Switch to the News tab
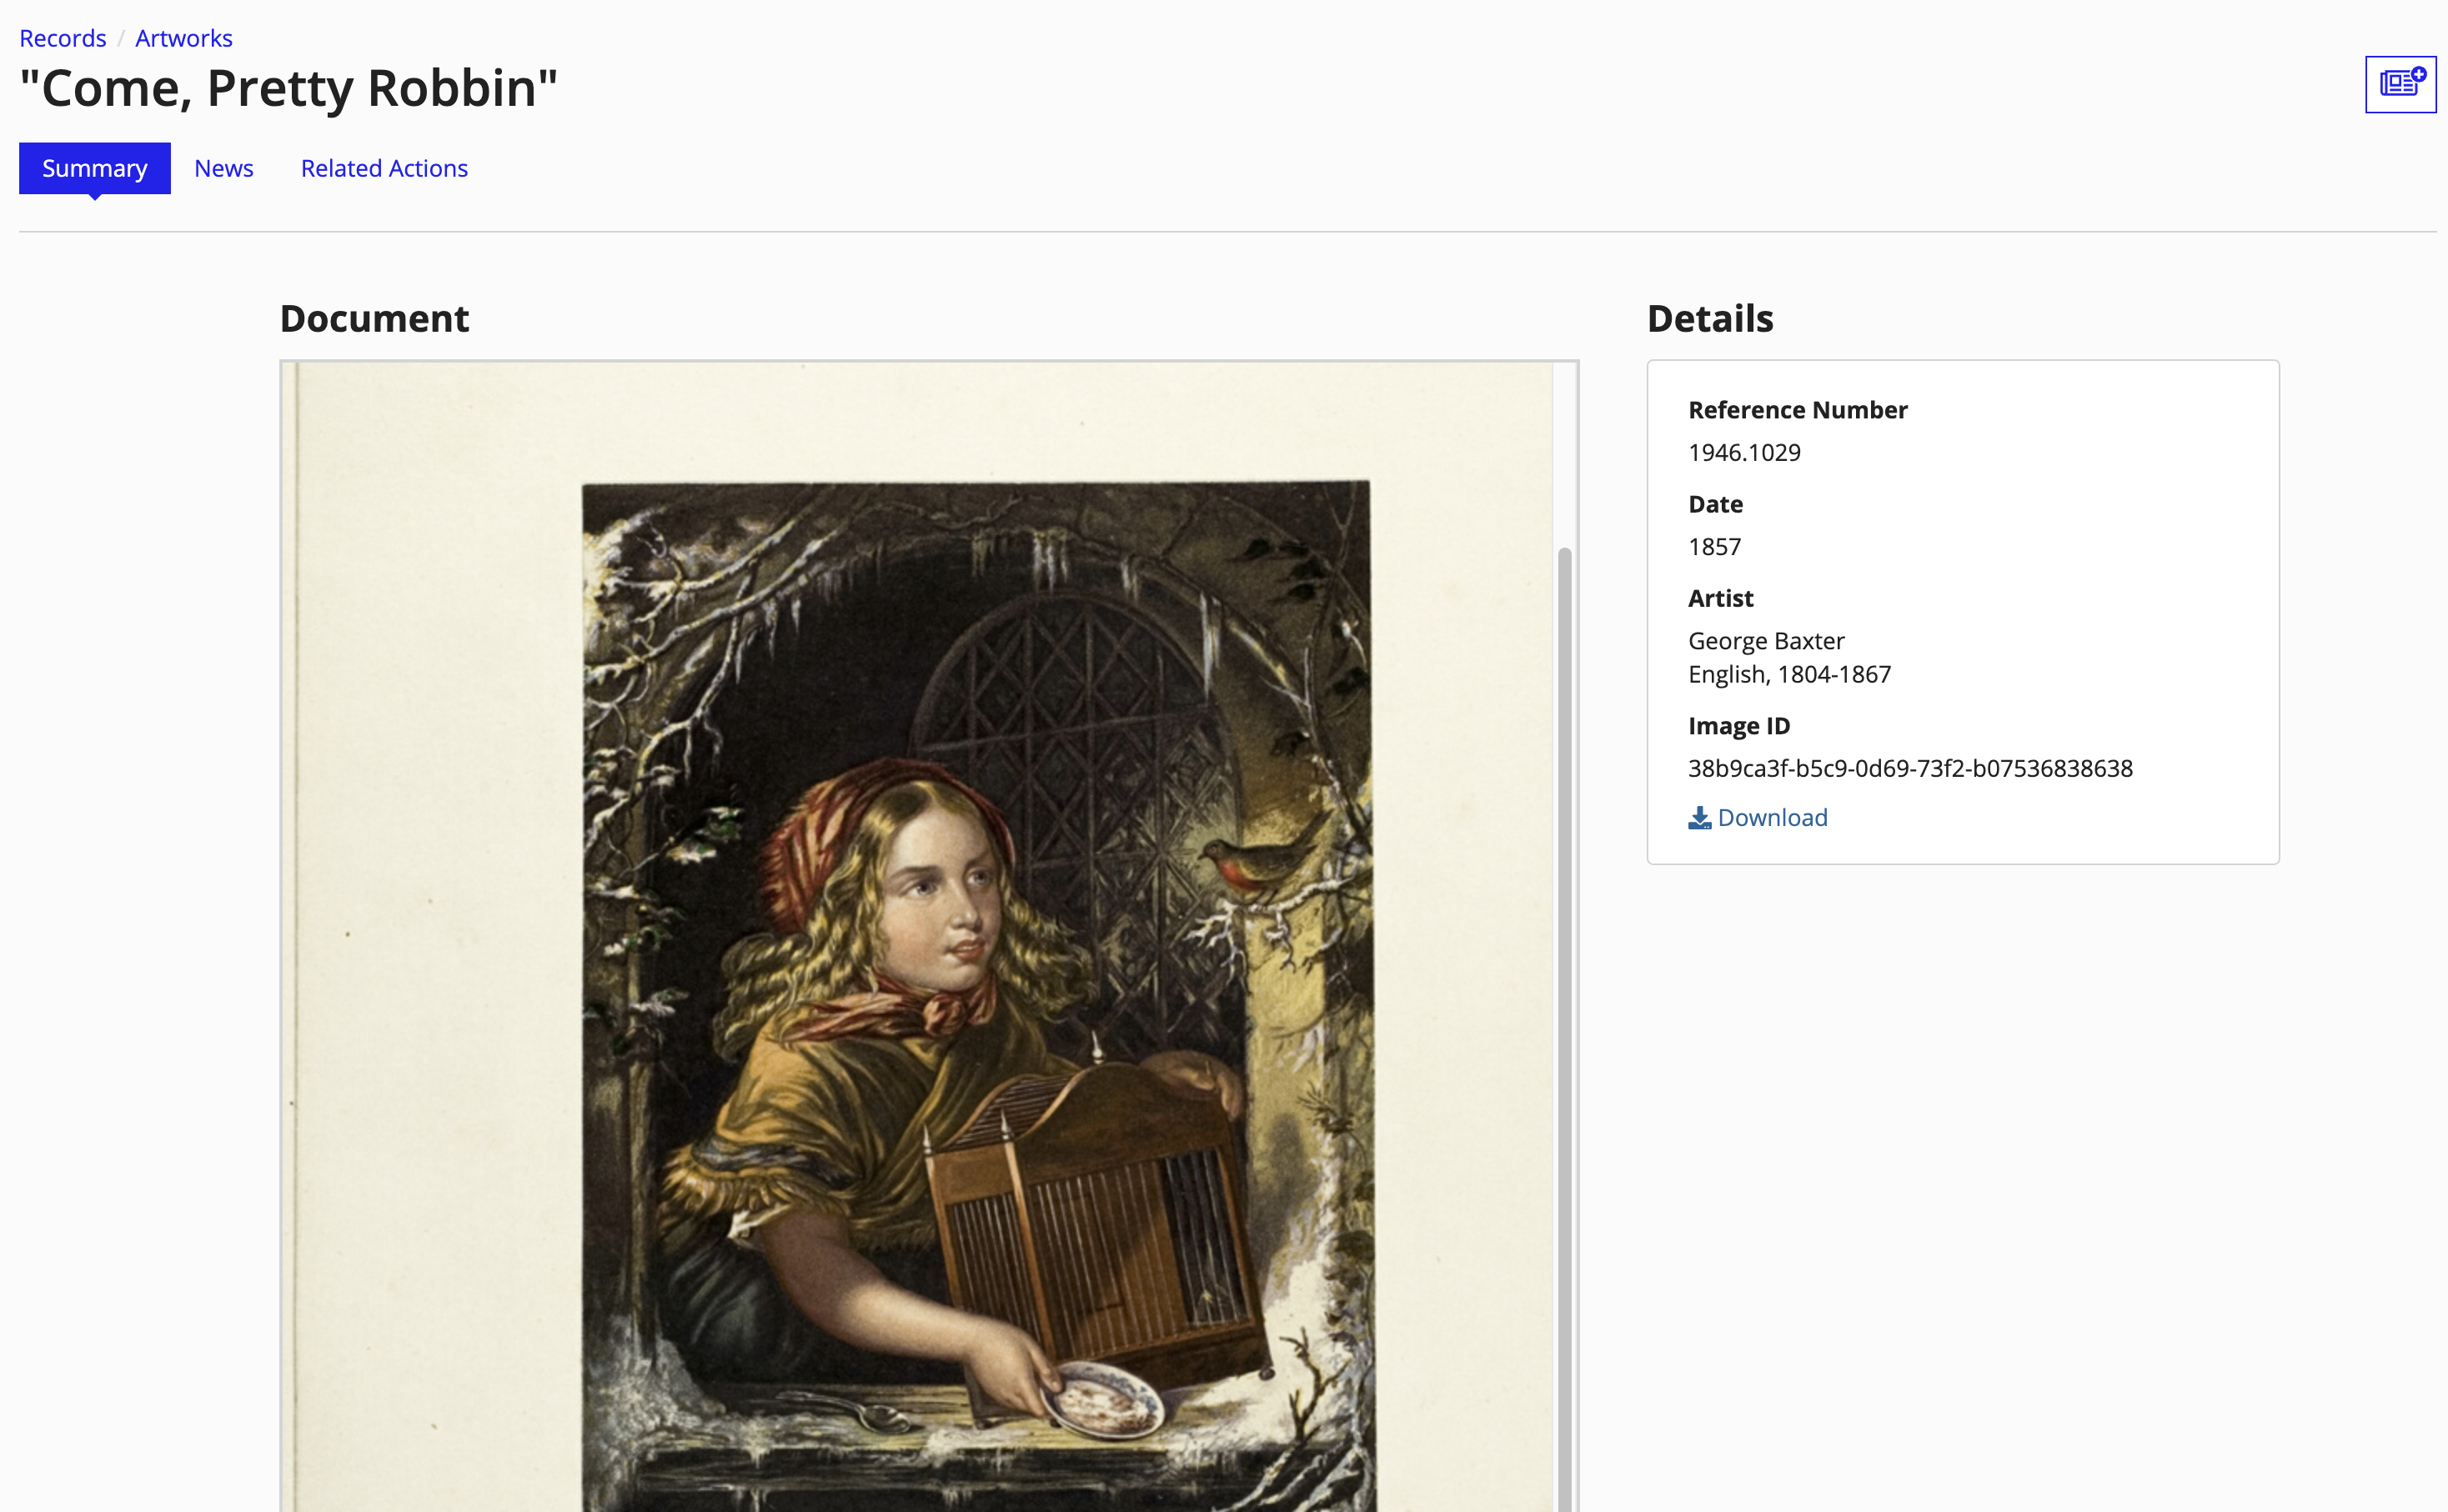The image size is (2448, 1512). coord(224,168)
